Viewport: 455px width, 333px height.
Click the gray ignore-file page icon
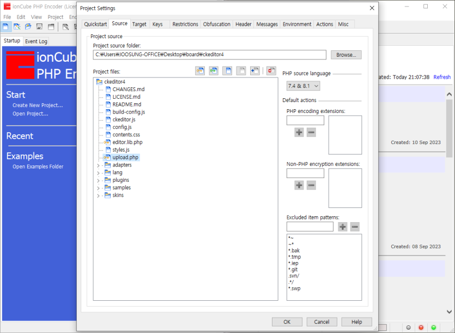coord(241,70)
